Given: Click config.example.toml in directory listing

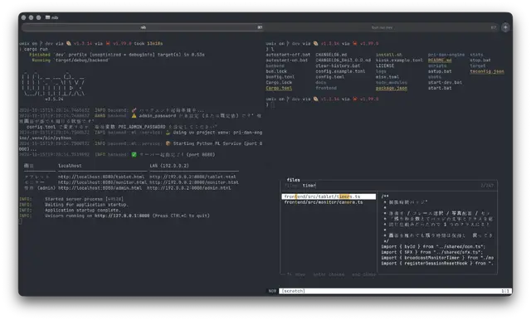Looking at the screenshot, I should pos(340,71).
